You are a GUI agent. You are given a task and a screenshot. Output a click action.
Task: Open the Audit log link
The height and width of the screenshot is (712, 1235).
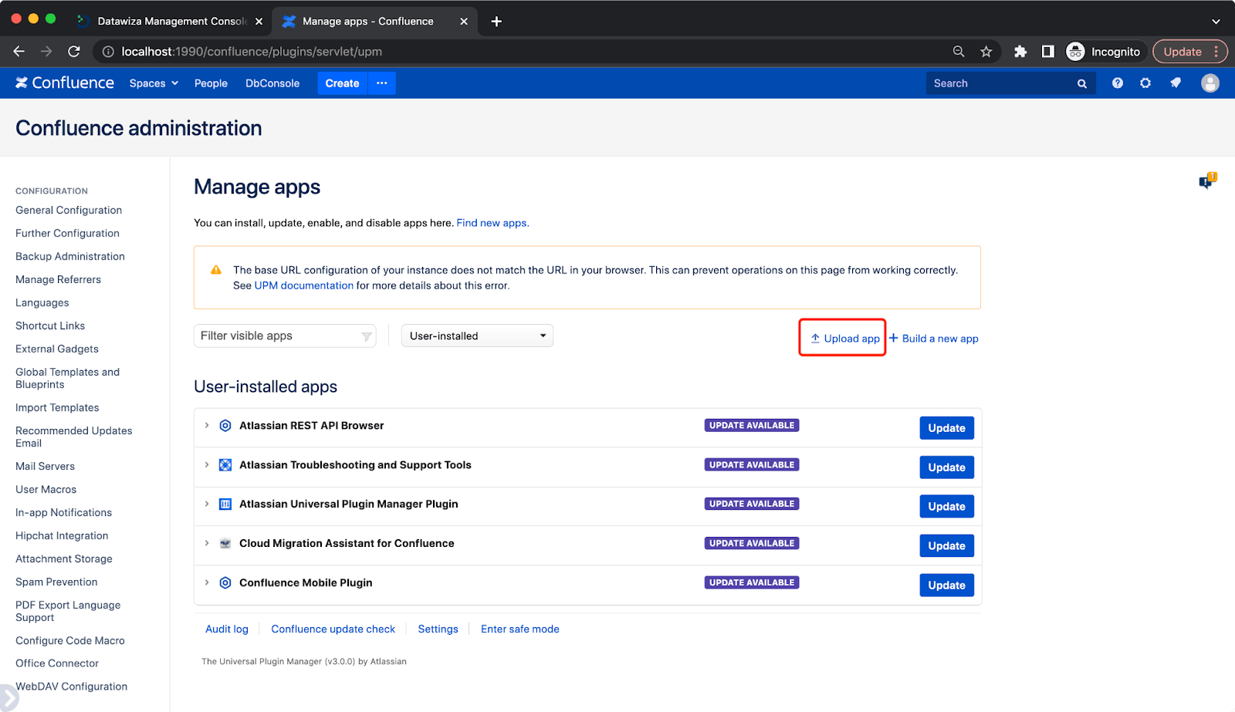227,629
